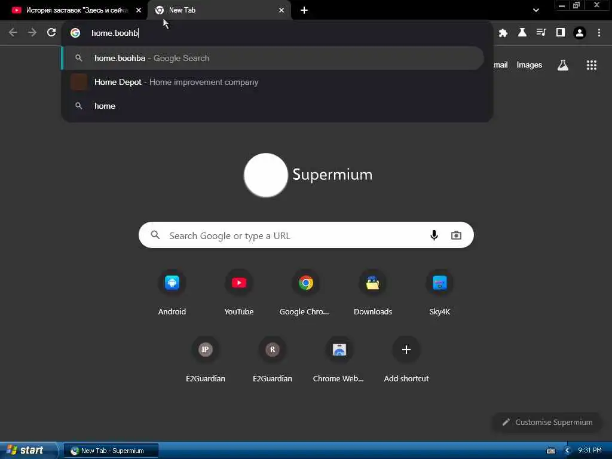Expand hidden system tray icons

tap(567, 451)
